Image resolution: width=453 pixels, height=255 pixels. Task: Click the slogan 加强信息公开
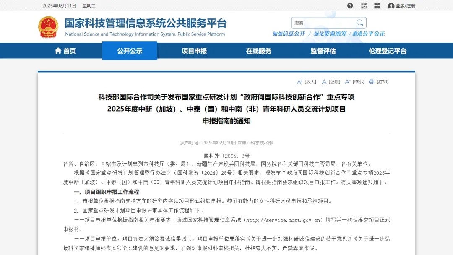point(289,34)
